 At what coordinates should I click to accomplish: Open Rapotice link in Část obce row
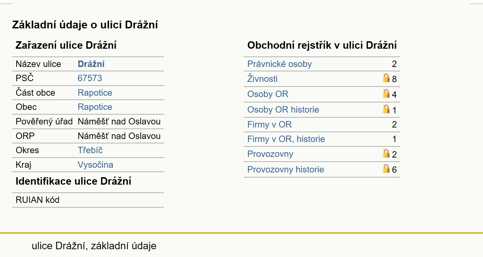95,93
